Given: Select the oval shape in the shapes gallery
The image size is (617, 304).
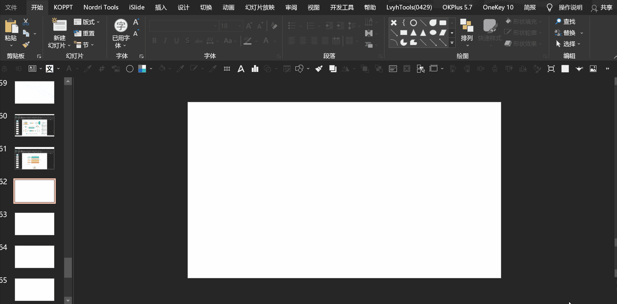Looking at the screenshot, I should click(x=433, y=33).
